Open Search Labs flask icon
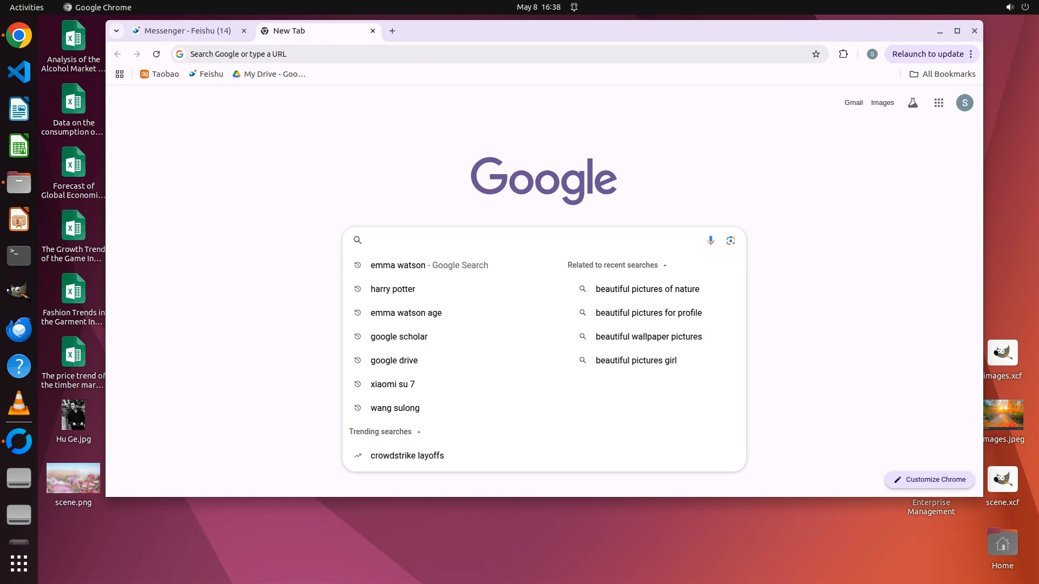 point(913,103)
